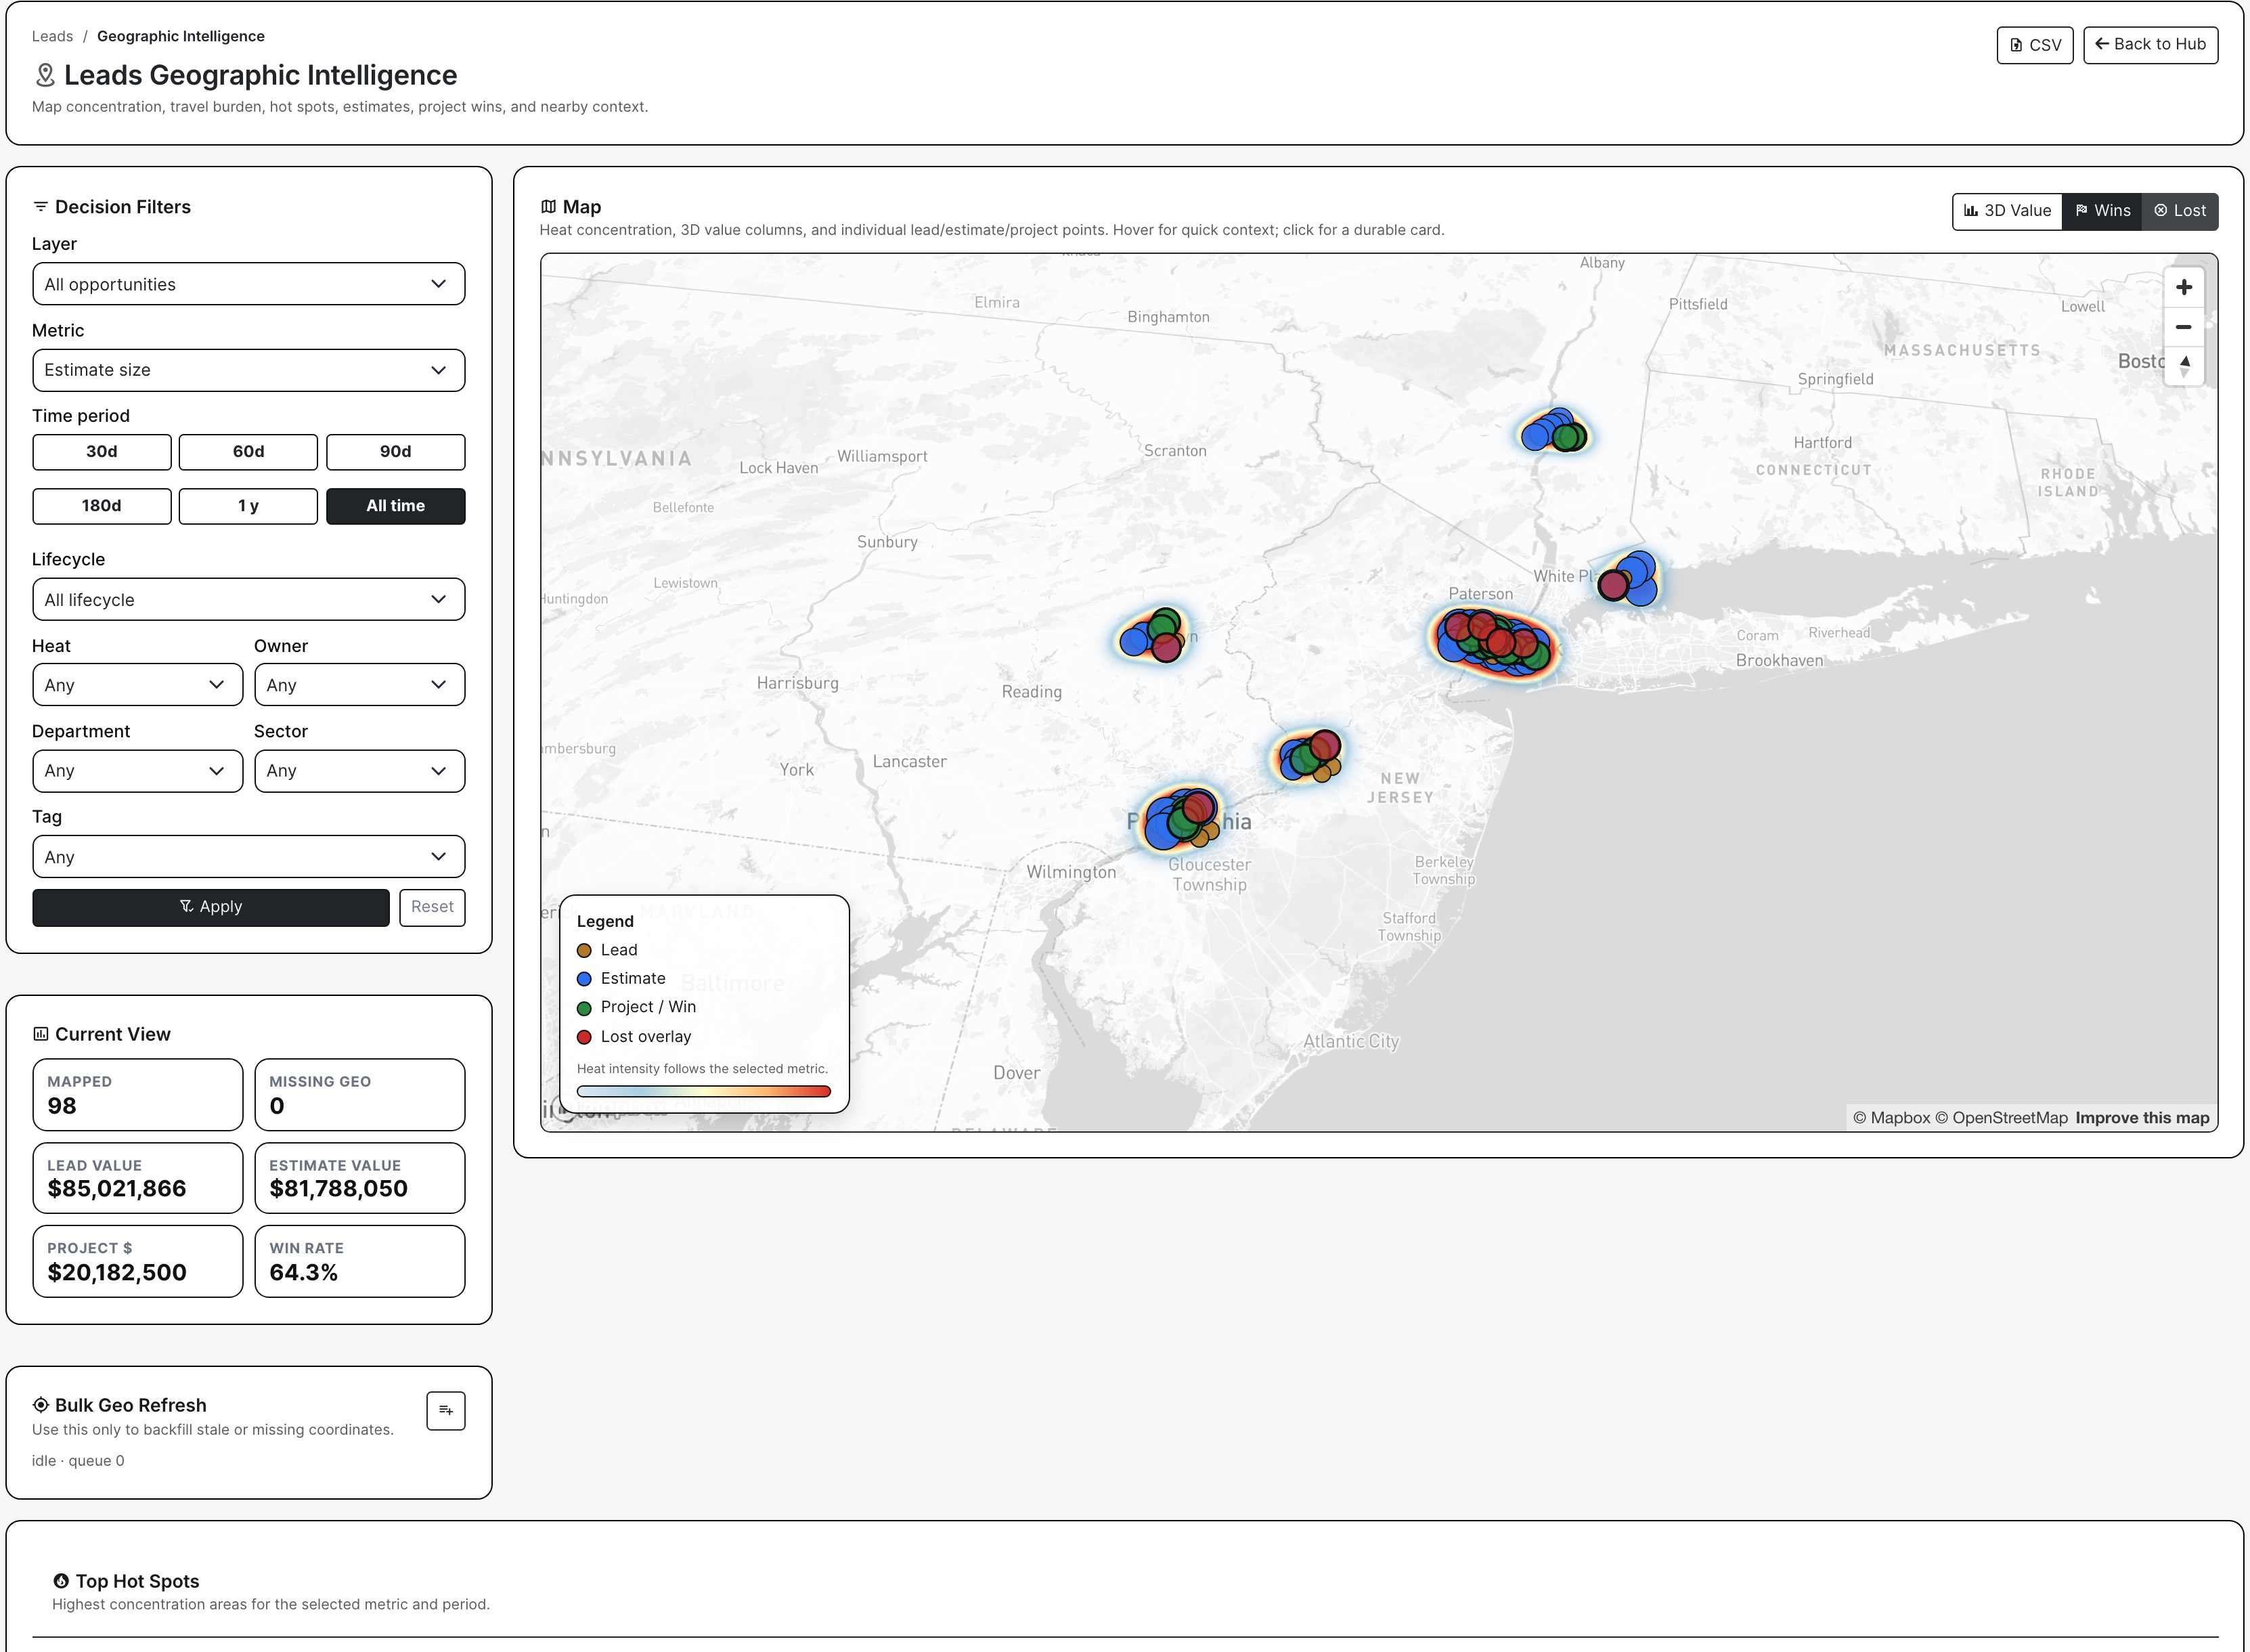Click the filter icon beside Decision Filters
The height and width of the screenshot is (1652, 2250).
[40, 206]
